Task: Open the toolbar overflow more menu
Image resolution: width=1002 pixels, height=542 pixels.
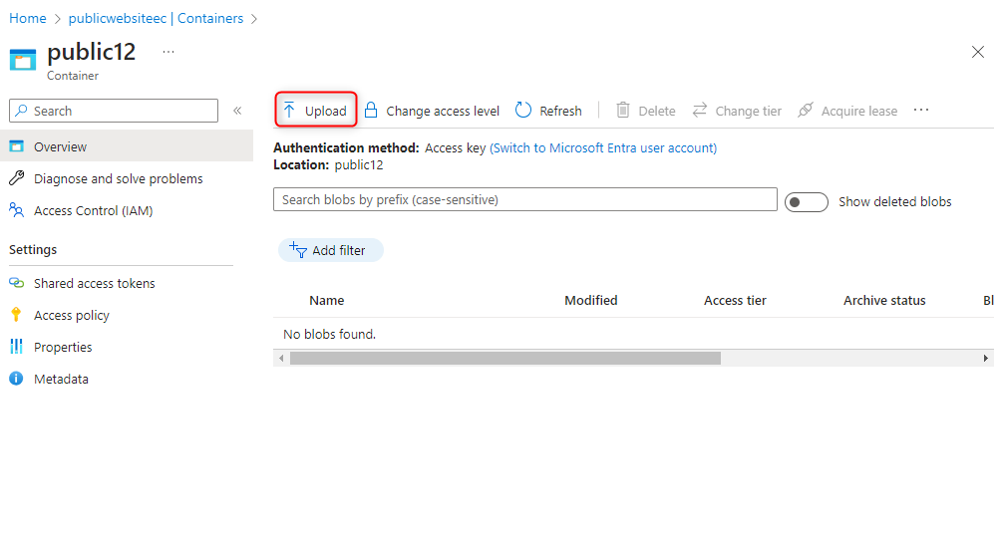Action: (921, 110)
